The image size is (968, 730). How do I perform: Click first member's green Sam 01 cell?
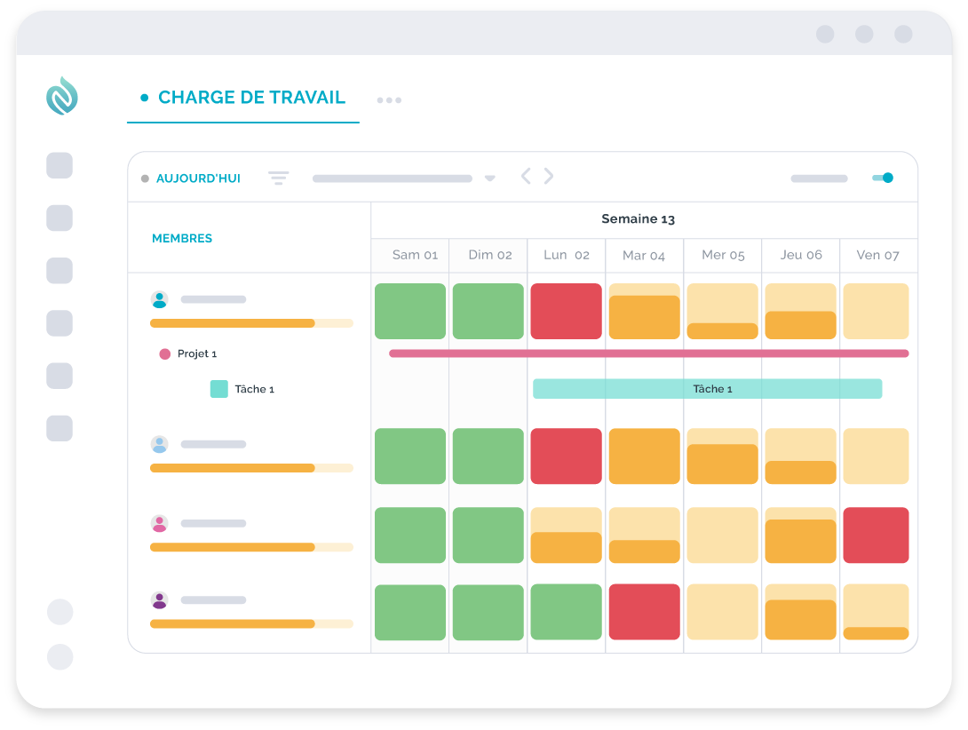410,311
